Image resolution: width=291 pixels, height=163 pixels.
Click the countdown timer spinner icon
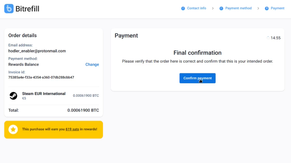click(x=268, y=38)
